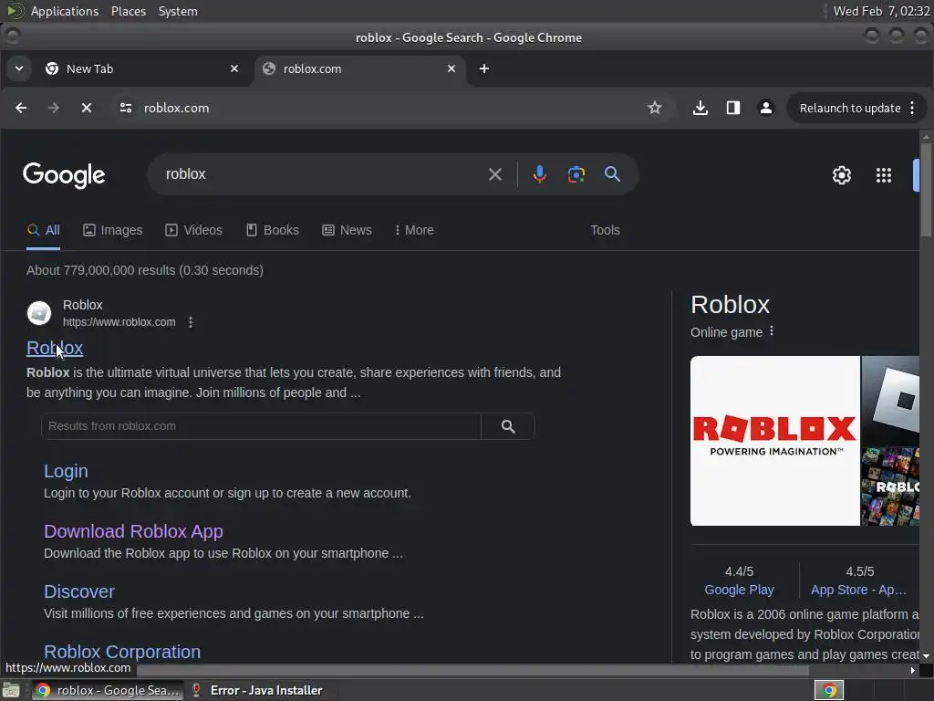
Task: Search by image with Google Lens icon
Action: point(576,174)
